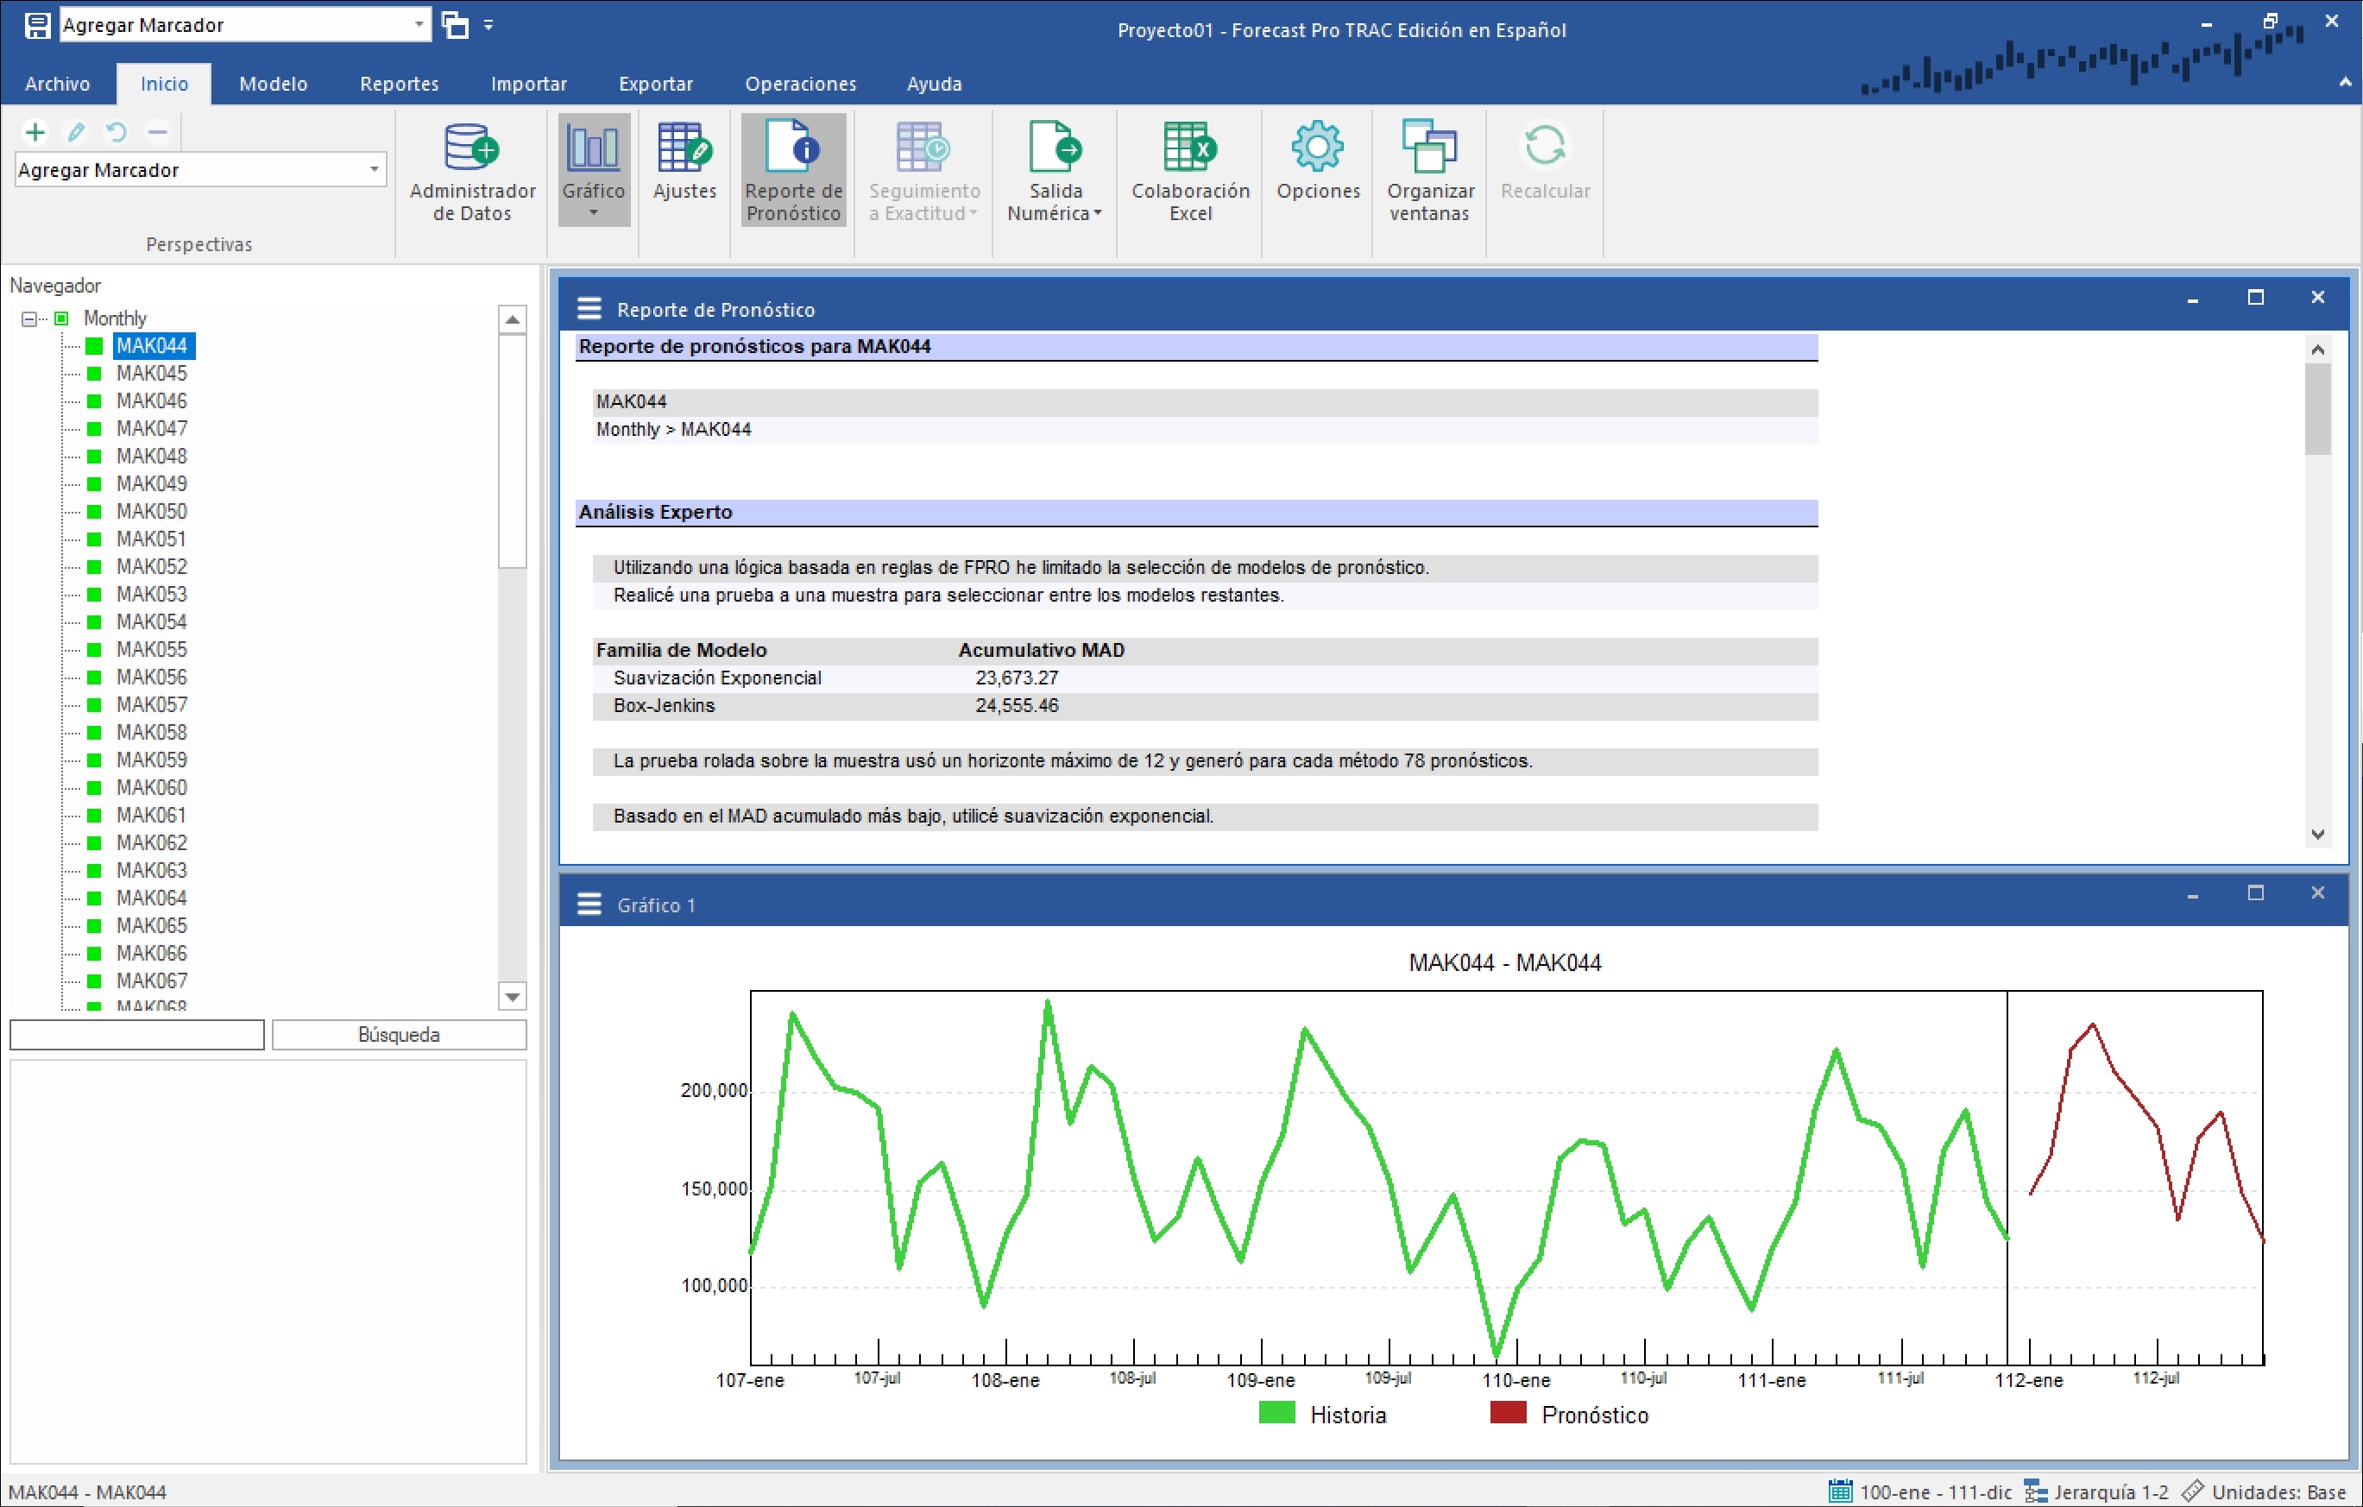Click the save icon in title bar
The height and width of the screenshot is (1507, 2363).
pos(37,26)
